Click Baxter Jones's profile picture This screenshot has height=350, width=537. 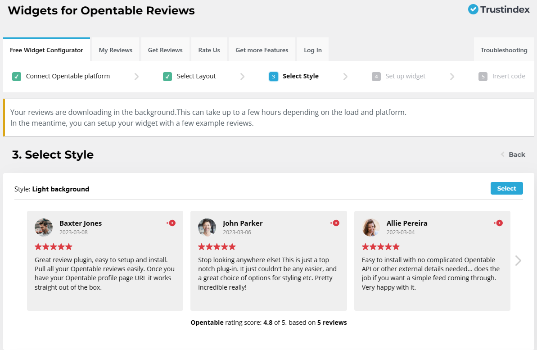(x=44, y=227)
